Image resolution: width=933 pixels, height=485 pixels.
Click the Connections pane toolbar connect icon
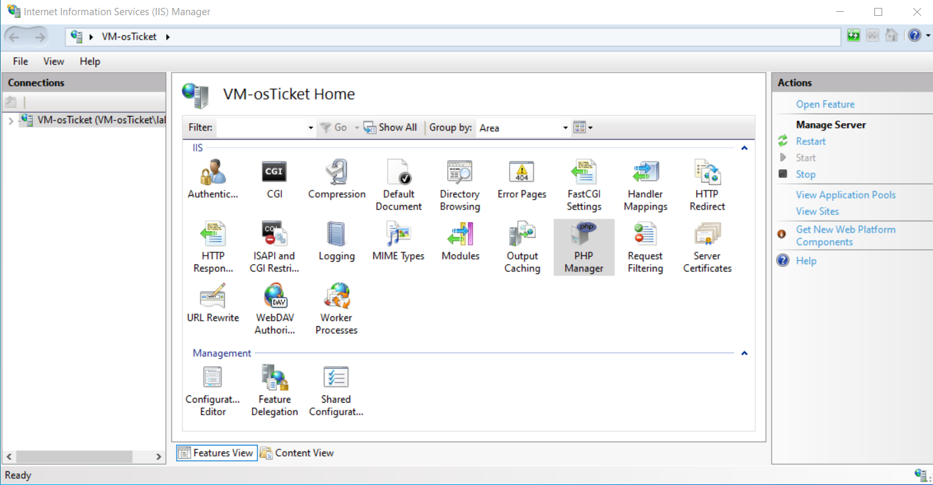point(11,102)
